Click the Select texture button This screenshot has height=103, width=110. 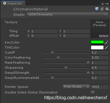pyautogui.click(x=103, y=36)
